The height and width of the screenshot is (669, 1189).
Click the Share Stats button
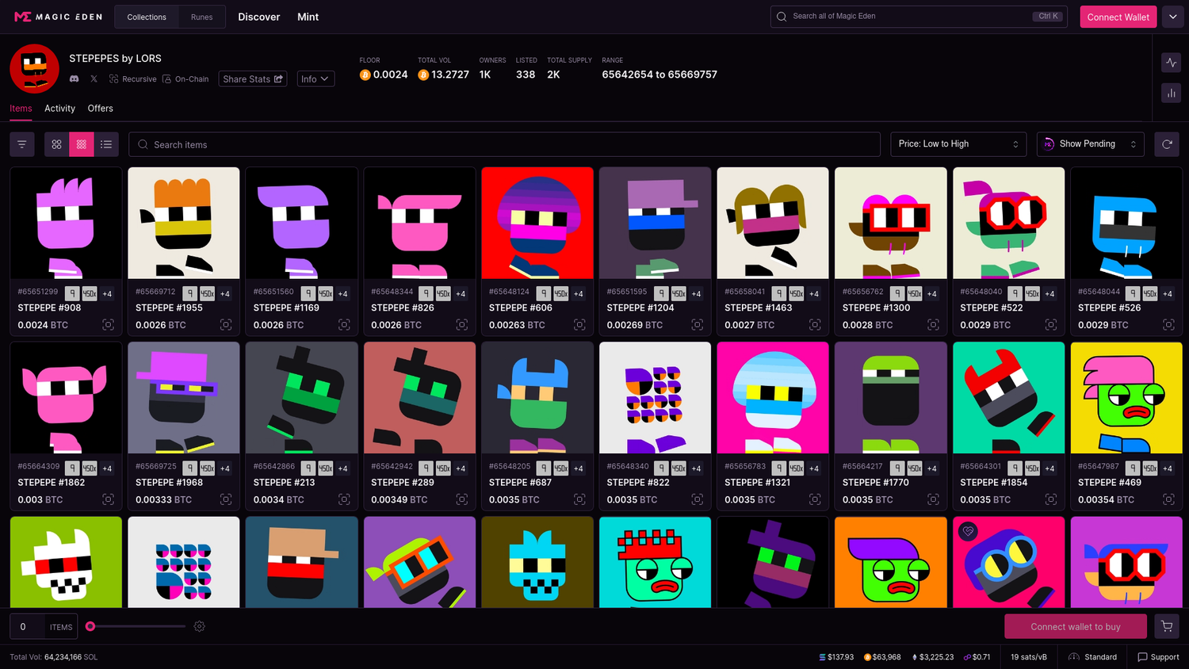(x=253, y=78)
